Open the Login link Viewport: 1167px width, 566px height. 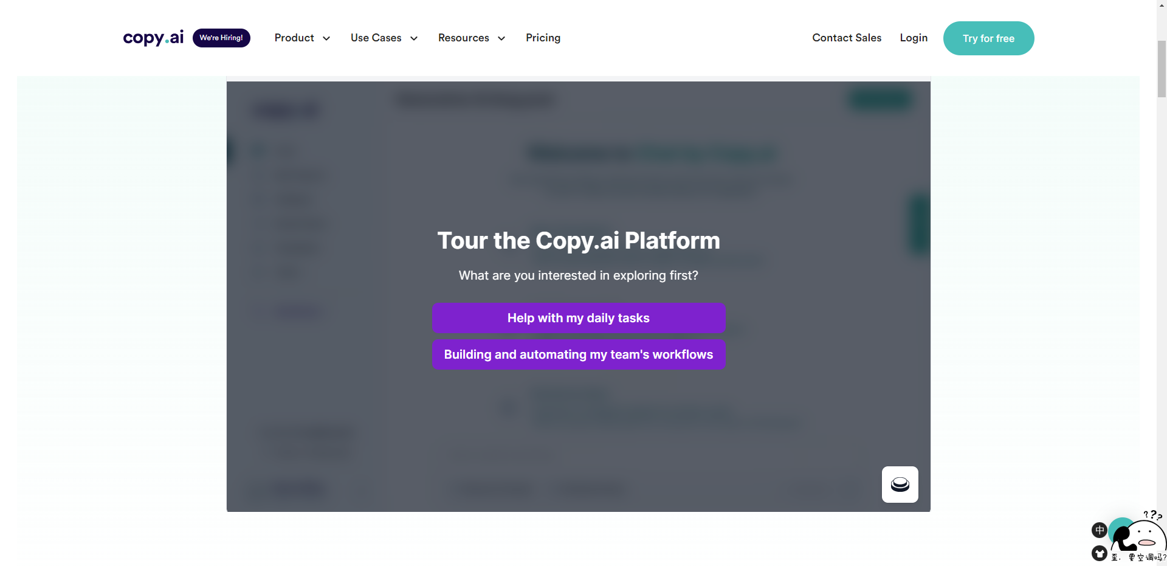[914, 38]
